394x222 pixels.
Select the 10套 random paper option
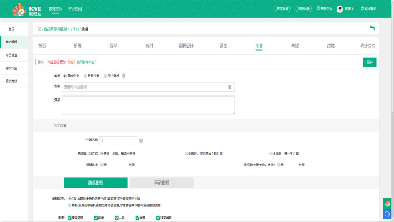pyautogui.click(x=70, y=205)
